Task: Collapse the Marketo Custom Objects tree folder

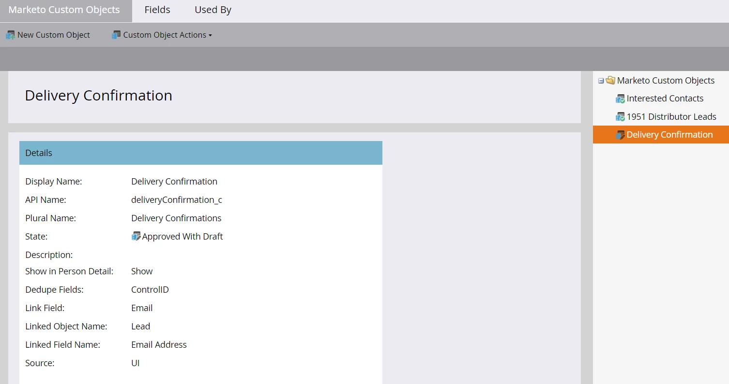Action: pos(601,81)
